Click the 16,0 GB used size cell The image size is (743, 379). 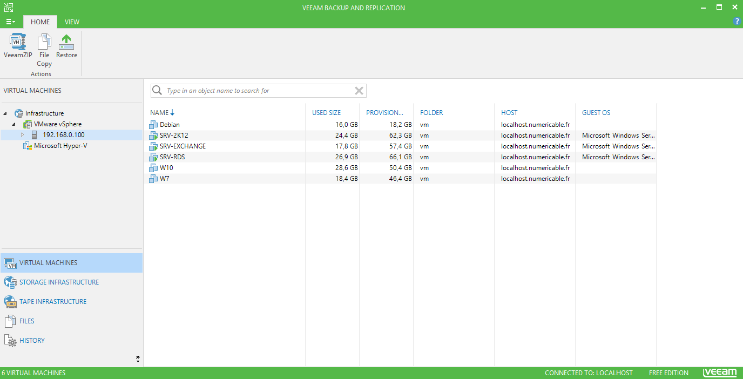346,125
